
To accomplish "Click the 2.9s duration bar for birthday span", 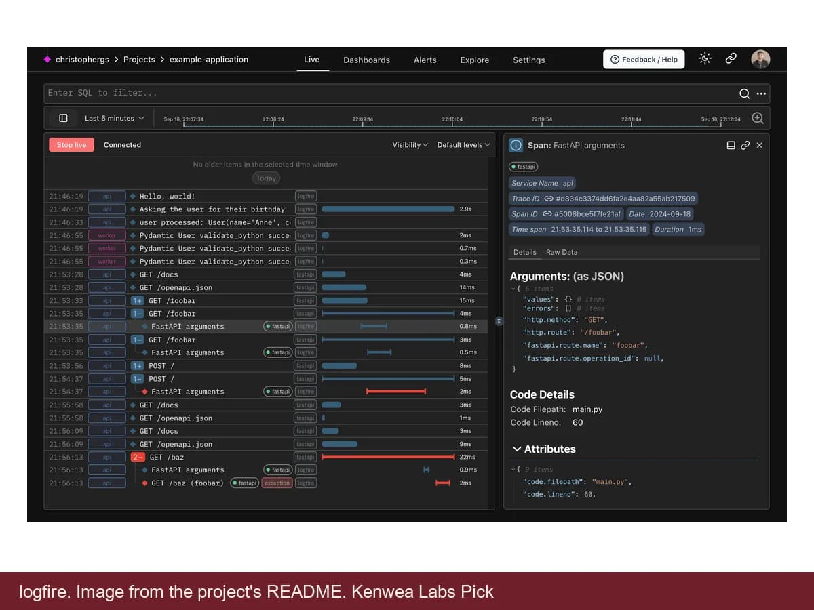I will 388,209.
